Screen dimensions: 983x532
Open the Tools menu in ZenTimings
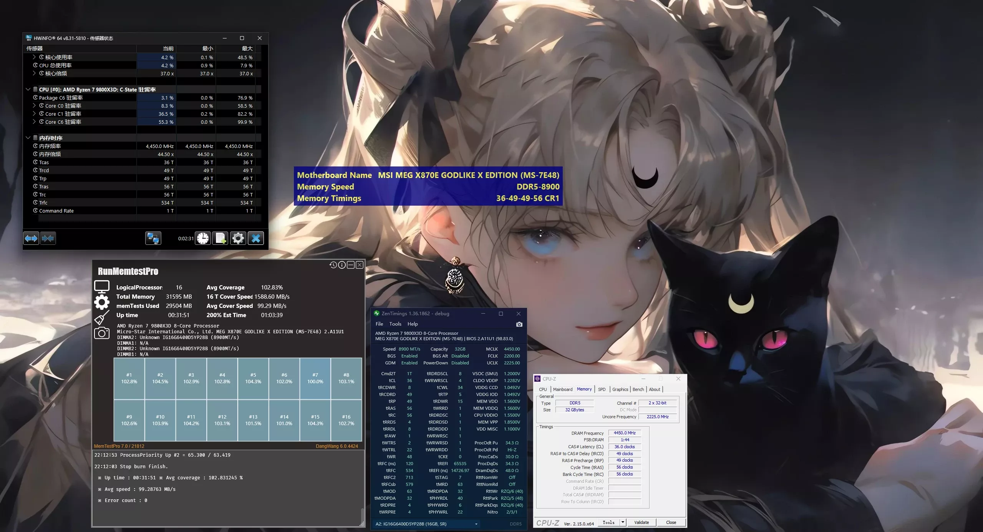395,324
